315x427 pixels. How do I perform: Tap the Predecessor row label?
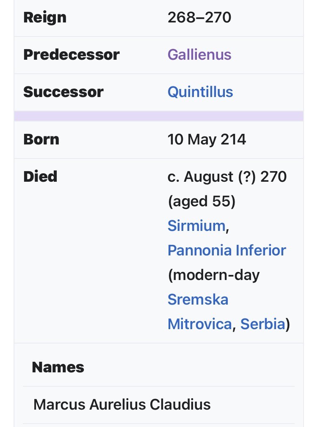pyautogui.click(x=71, y=55)
